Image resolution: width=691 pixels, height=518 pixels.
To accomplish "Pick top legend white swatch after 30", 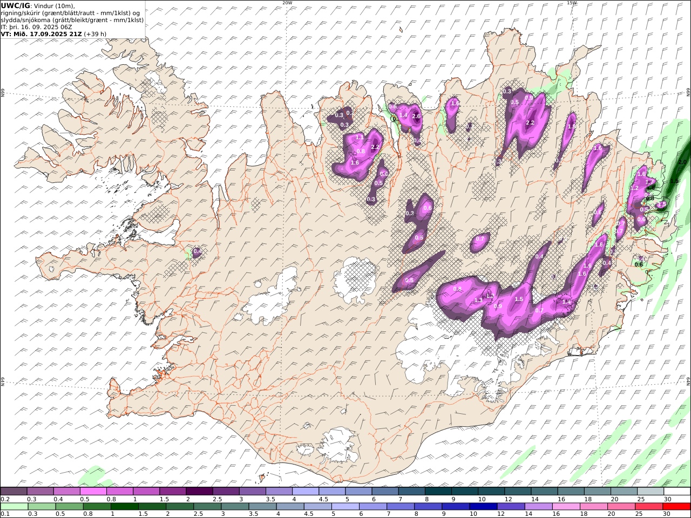I will [677, 491].
